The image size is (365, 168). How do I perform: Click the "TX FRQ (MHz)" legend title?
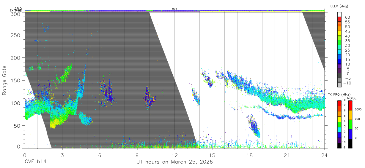pos(339,95)
